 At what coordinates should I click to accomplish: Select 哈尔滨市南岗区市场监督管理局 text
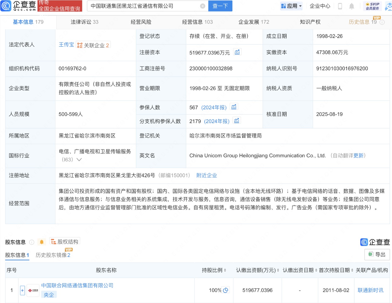[225, 136]
